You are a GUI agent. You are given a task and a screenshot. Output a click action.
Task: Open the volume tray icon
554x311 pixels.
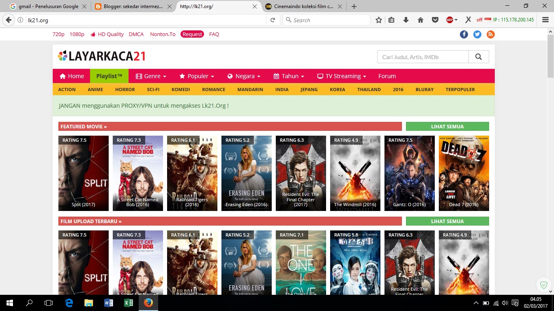pyautogui.click(x=505, y=303)
